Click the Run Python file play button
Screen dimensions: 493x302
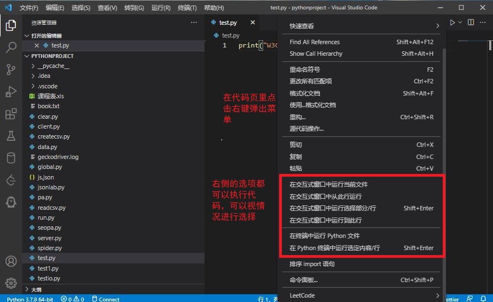[x=452, y=23]
